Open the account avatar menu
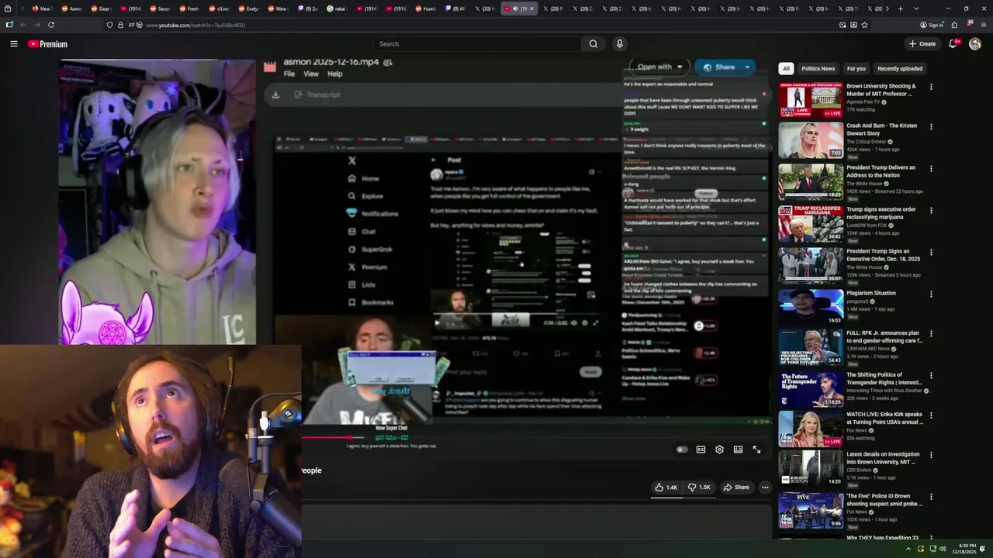 coord(975,44)
